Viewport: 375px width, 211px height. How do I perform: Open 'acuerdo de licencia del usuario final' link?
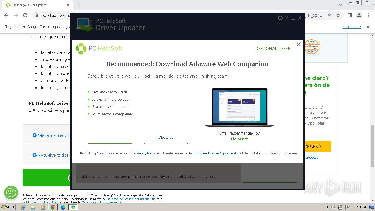[132, 199]
